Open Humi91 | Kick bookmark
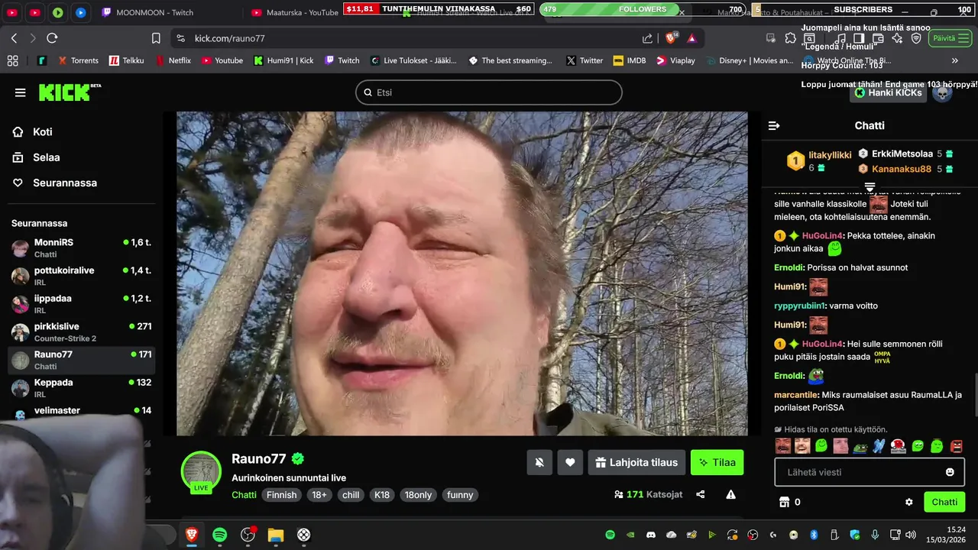978x550 pixels. coord(283,60)
